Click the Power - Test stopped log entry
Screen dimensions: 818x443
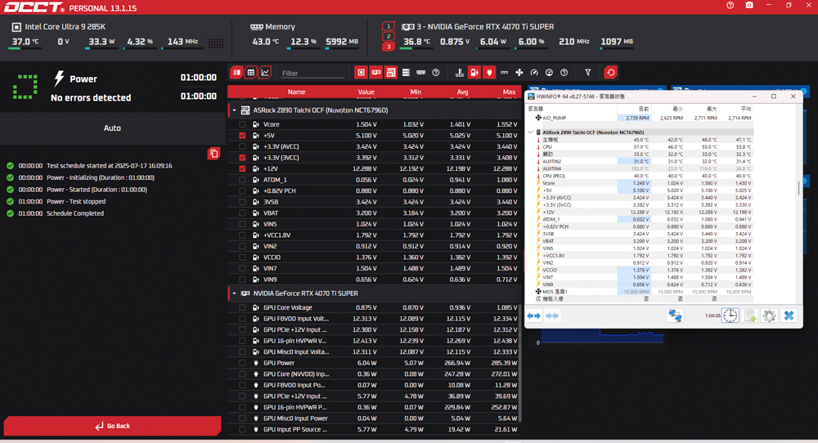point(76,201)
